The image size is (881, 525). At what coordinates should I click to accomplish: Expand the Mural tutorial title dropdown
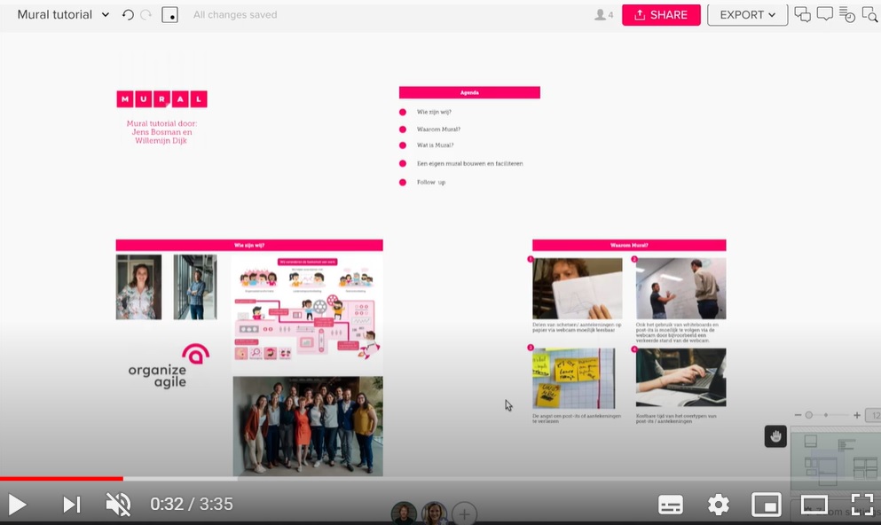coord(106,15)
